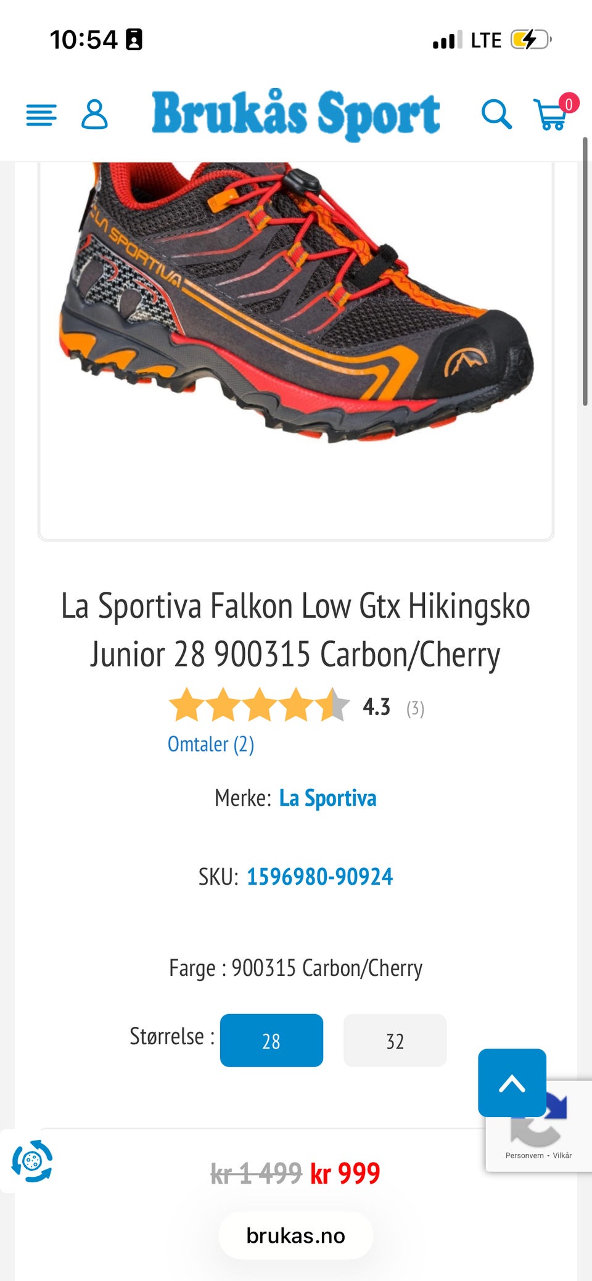
Task: Open the hamburger menu icon
Action: (x=41, y=115)
